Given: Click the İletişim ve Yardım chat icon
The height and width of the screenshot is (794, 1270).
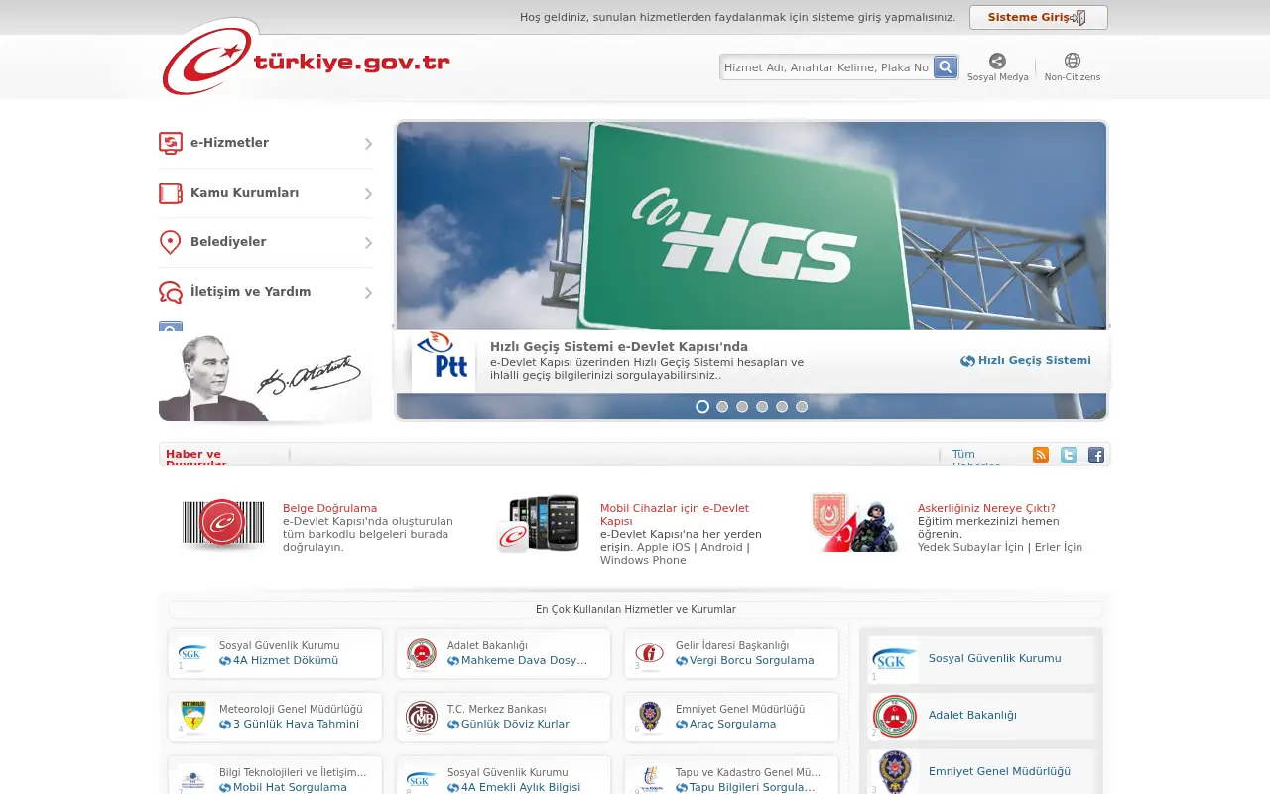Looking at the screenshot, I should pyautogui.click(x=171, y=292).
